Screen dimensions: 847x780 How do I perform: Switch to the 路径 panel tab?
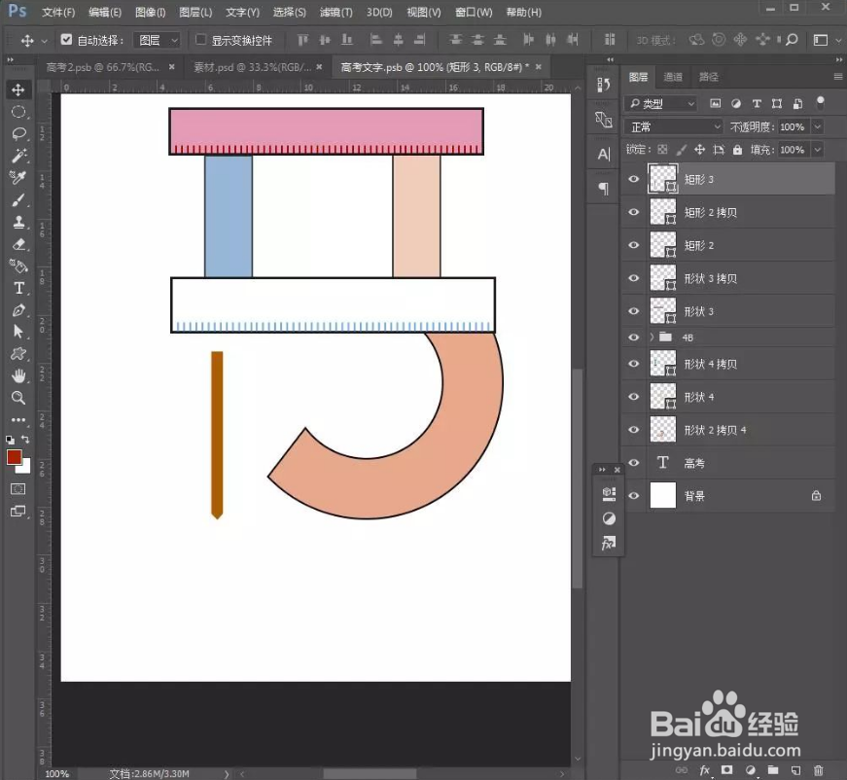[708, 77]
